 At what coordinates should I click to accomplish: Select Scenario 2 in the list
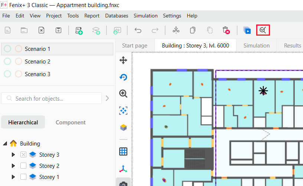(x=57, y=61)
